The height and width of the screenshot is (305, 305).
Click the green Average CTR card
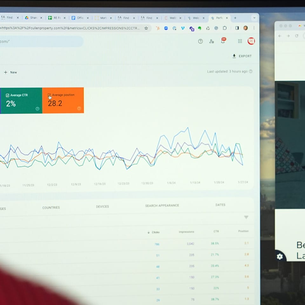tap(21, 101)
